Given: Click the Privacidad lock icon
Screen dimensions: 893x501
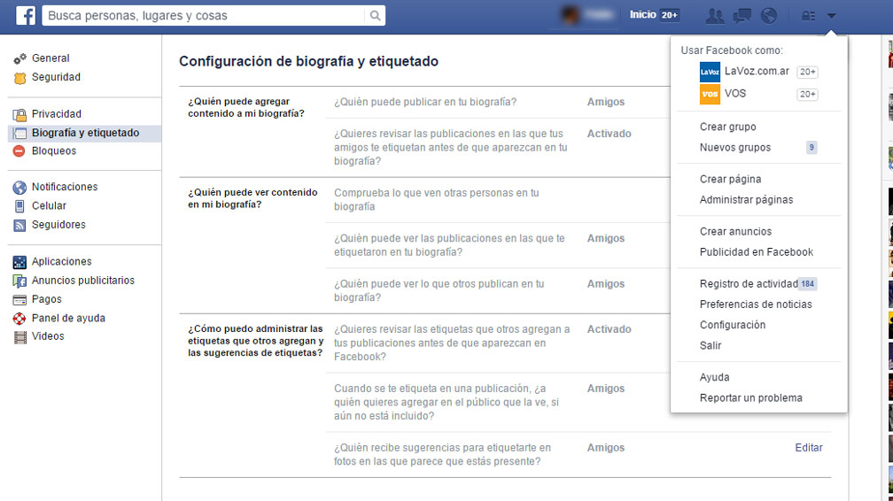Looking at the screenshot, I should (x=19, y=115).
